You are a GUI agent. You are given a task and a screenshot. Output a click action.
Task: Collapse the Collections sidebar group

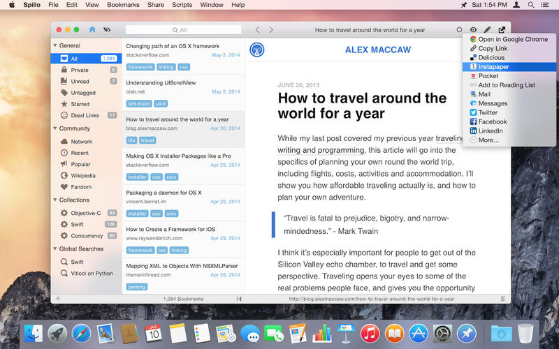(x=55, y=200)
